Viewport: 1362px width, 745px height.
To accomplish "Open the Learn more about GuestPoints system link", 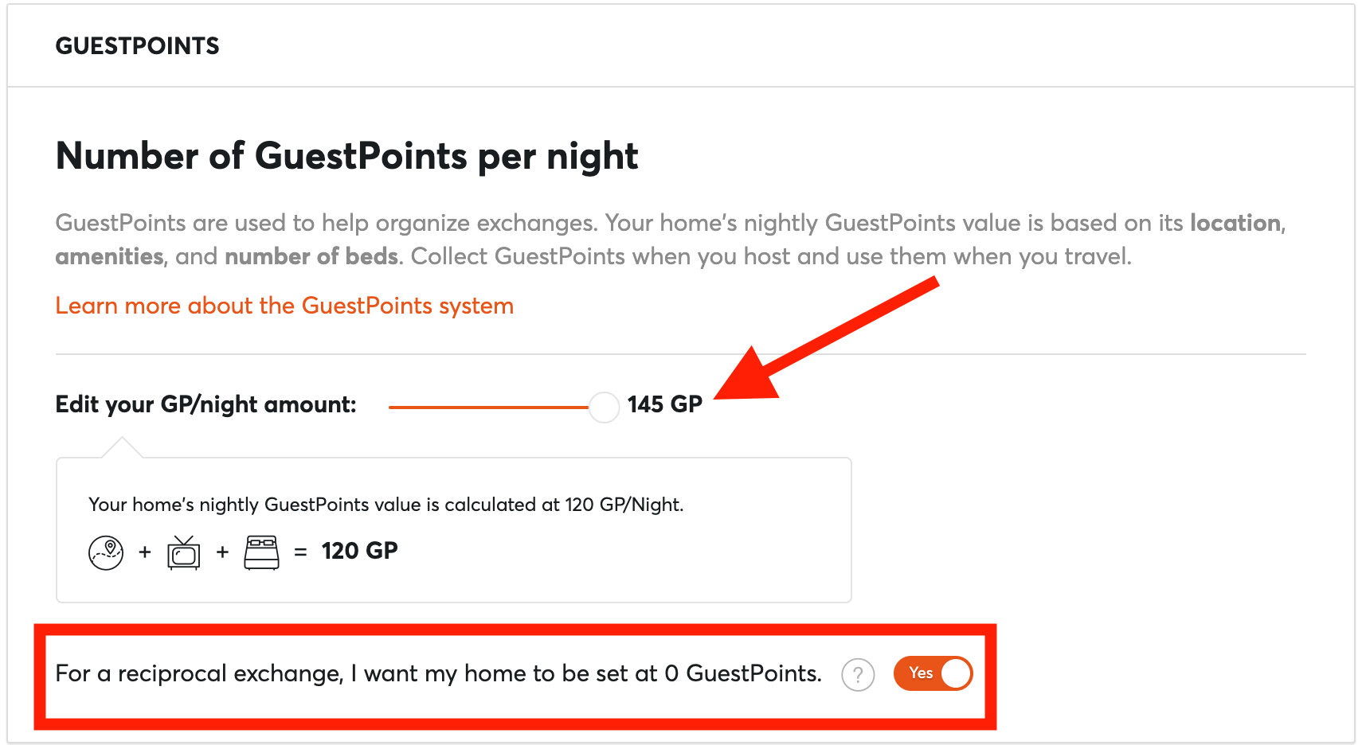I will pyautogui.click(x=284, y=306).
